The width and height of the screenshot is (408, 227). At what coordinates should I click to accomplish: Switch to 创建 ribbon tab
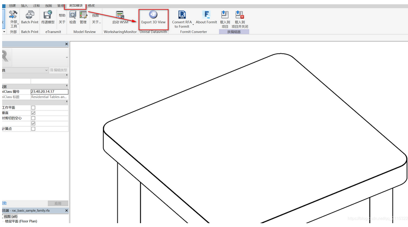click(x=12, y=6)
